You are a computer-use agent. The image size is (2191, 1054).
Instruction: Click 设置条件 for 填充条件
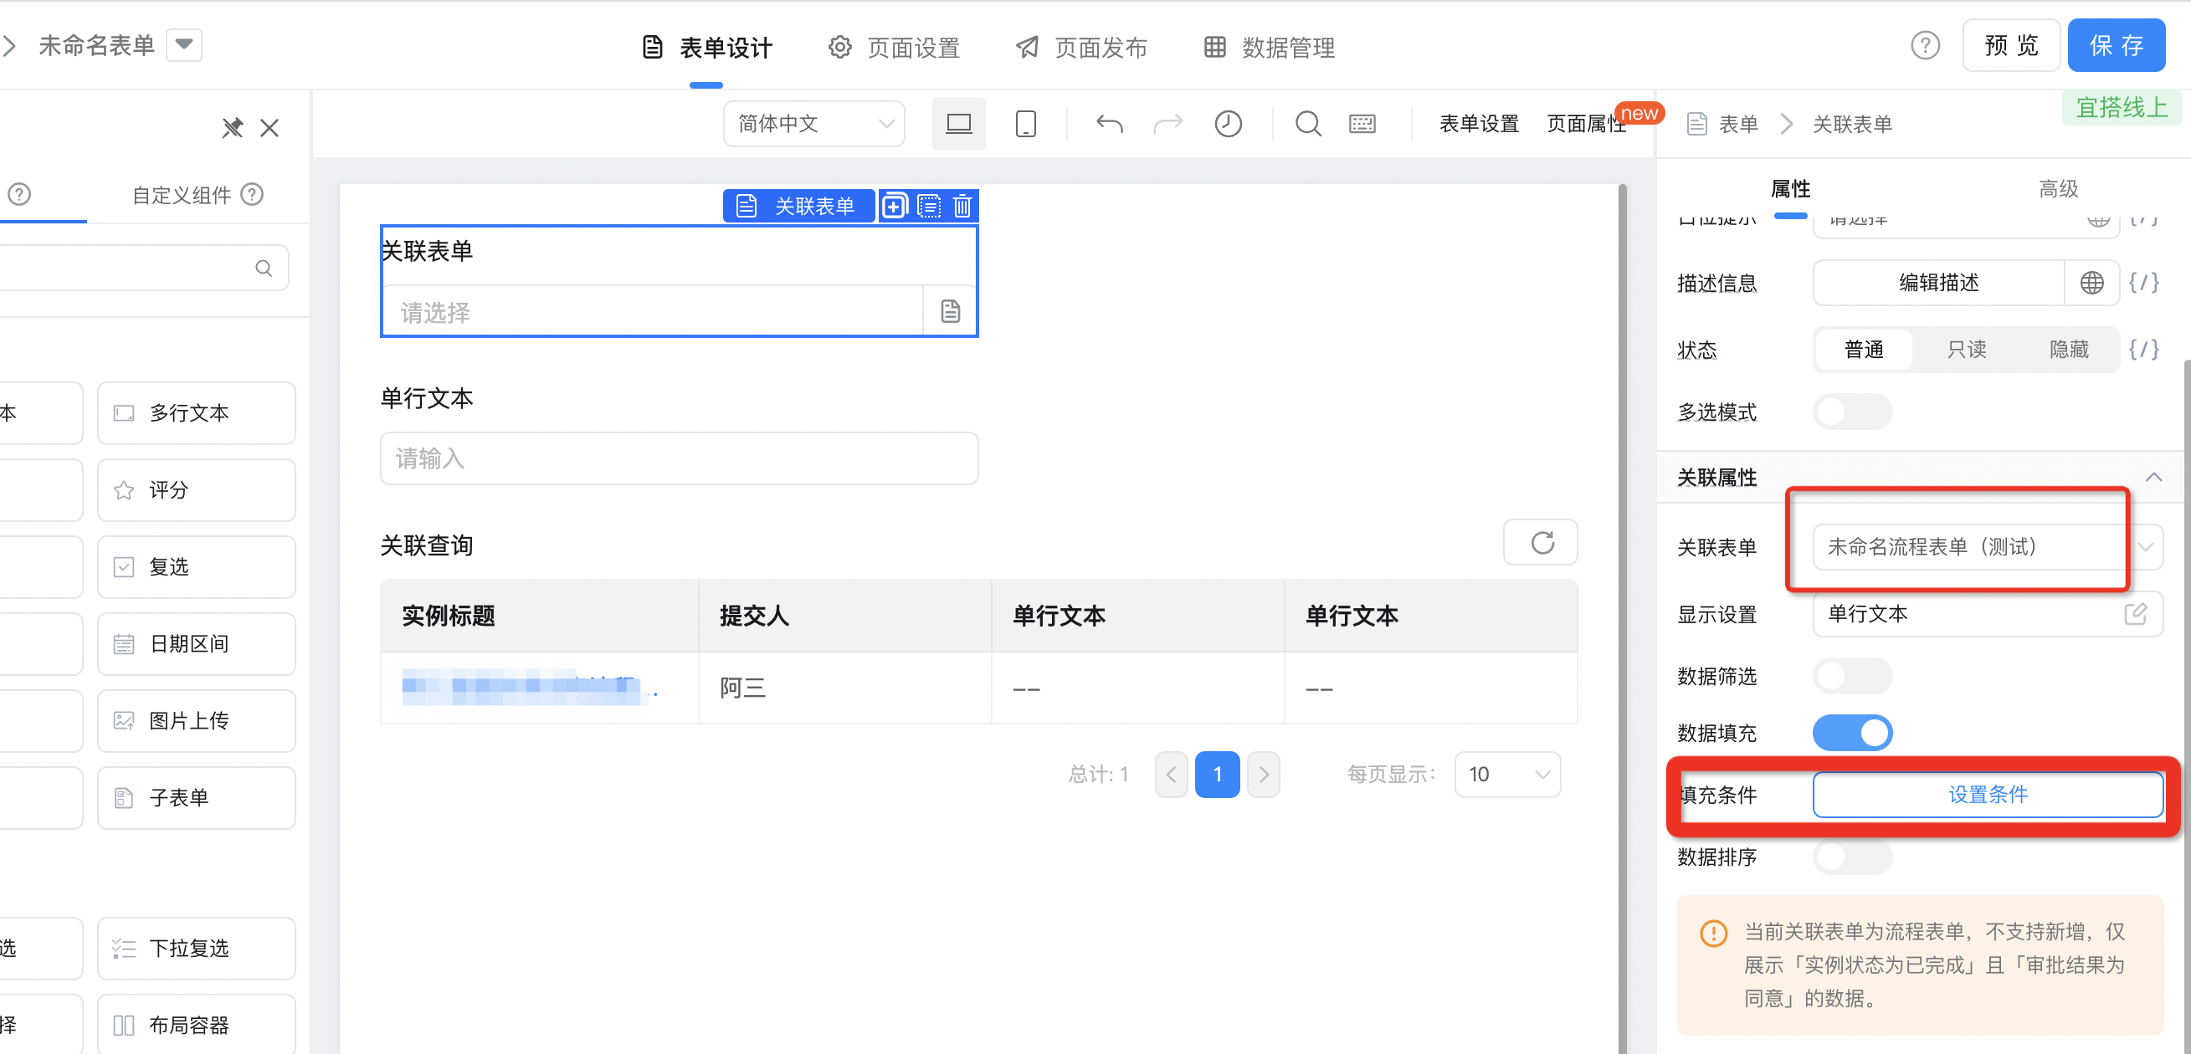[x=1988, y=795]
